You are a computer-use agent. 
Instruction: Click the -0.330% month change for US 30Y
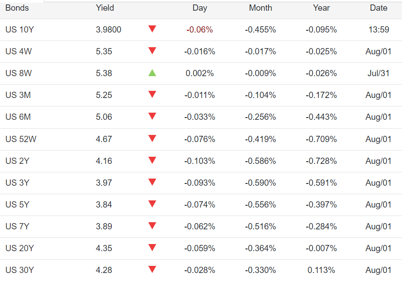(260, 270)
